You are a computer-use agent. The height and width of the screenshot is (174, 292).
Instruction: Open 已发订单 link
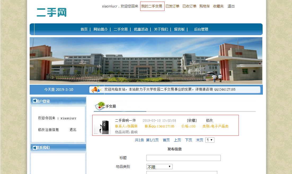172,6
